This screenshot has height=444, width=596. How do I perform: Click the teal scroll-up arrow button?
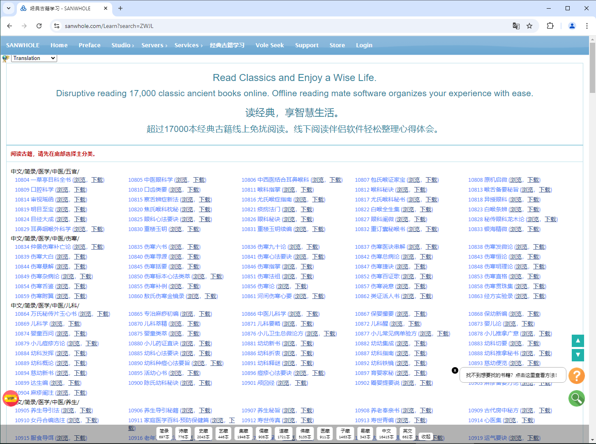pyautogui.click(x=578, y=341)
